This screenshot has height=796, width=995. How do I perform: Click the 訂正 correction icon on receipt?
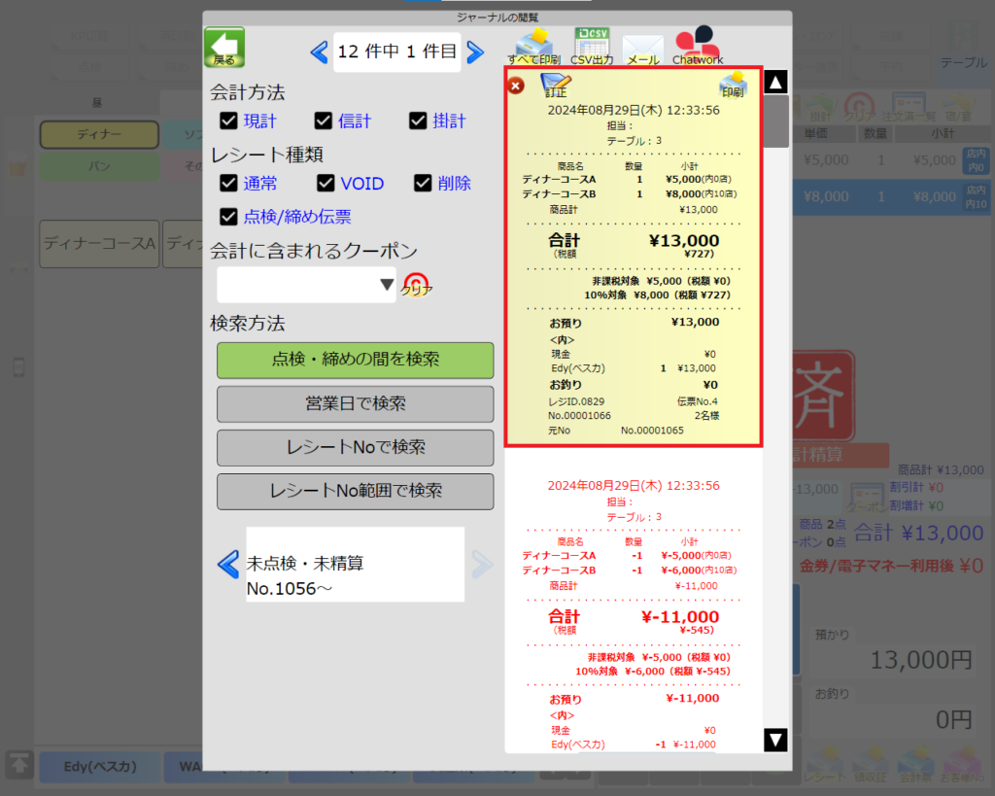pos(556,85)
